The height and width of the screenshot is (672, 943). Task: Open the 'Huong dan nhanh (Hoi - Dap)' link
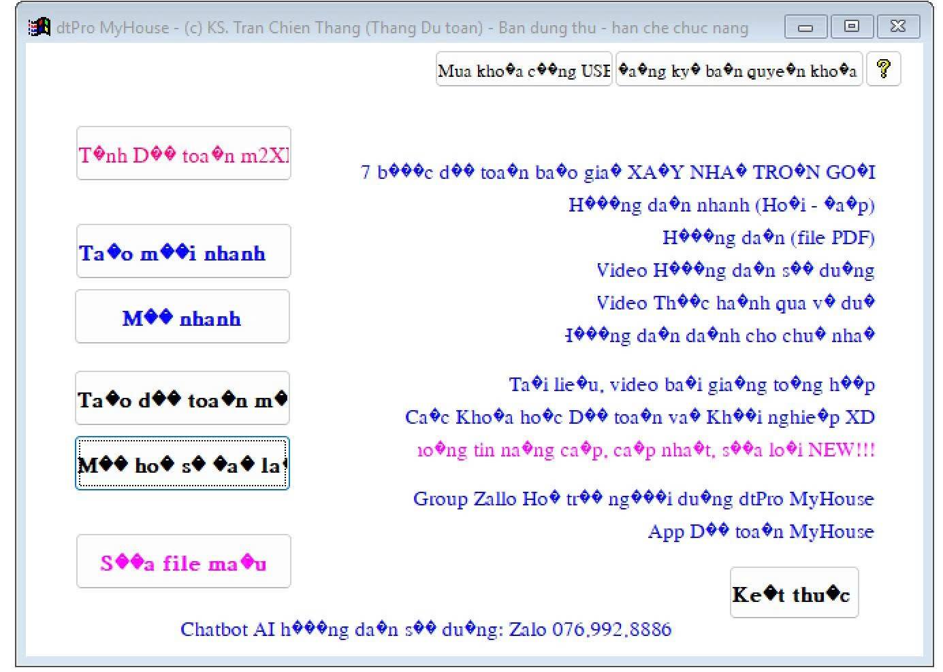coord(721,205)
